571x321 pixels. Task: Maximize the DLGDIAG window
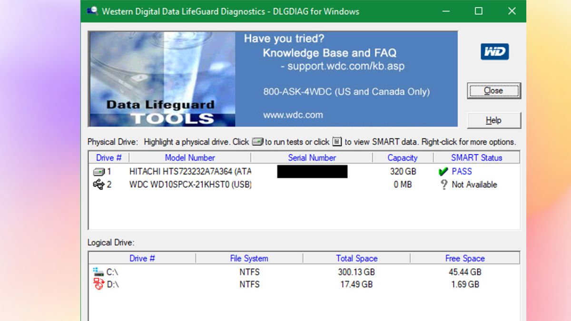pyautogui.click(x=479, y=11)
